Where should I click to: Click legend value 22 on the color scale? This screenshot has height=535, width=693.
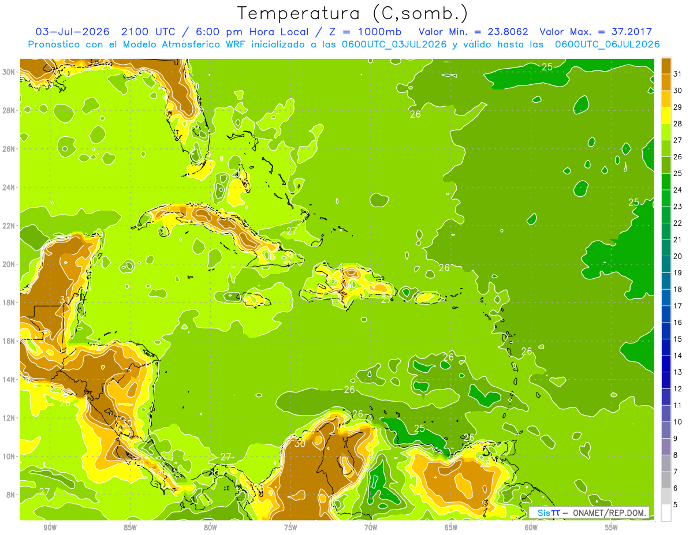point(677,223)
